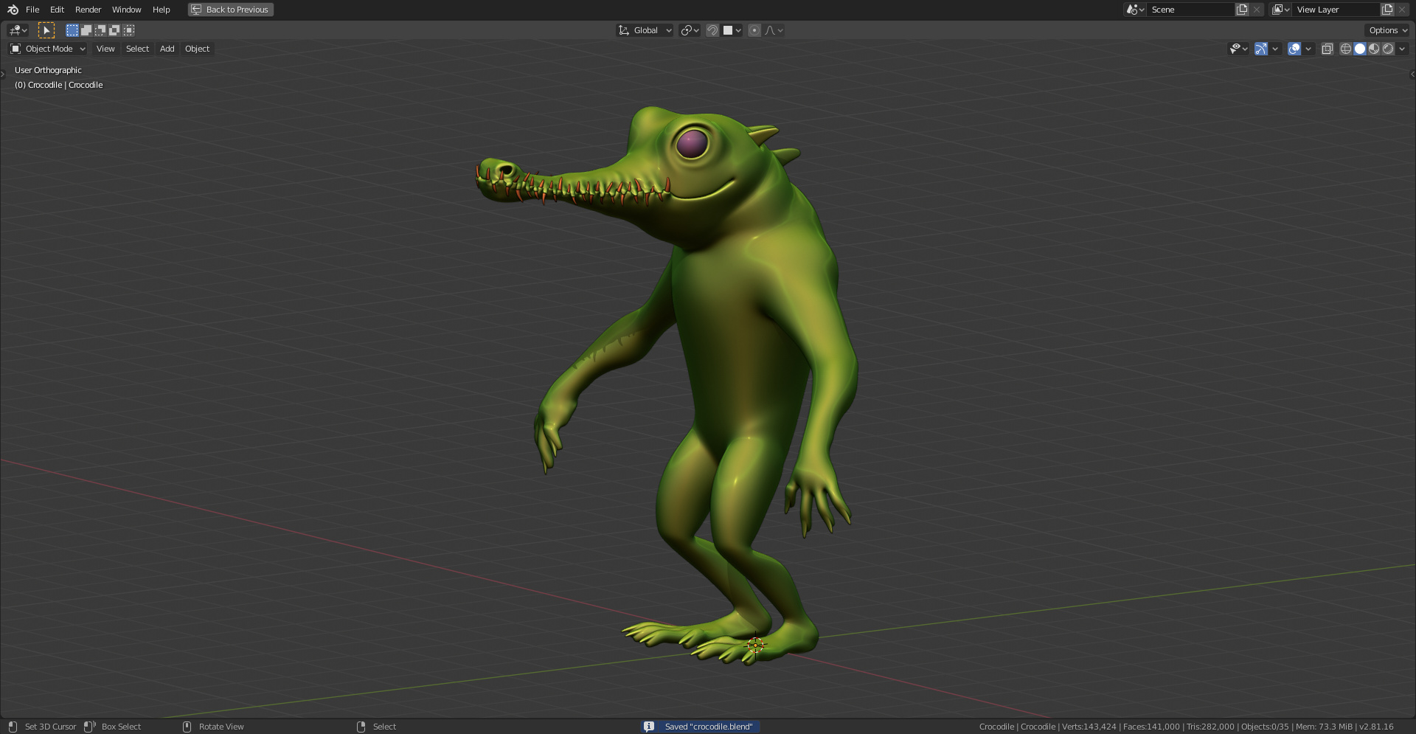Toggle show overlays

pyautogui.click(x=1294, y=49)
